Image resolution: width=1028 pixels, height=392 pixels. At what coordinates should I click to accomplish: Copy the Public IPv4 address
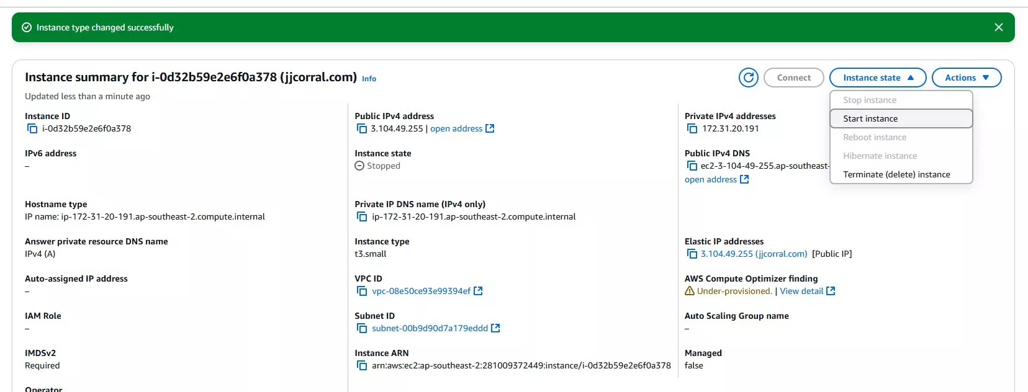pyautogui.click(x=362, y=129)
